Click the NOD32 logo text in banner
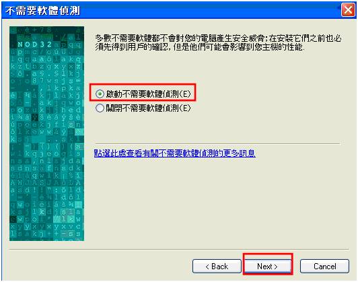The image size is (358, 282). pos(35,44)
